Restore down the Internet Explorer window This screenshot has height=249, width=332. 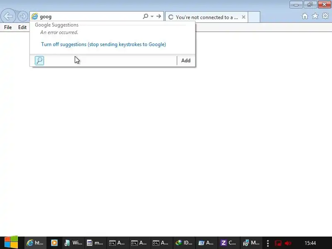tap(310, 5)
